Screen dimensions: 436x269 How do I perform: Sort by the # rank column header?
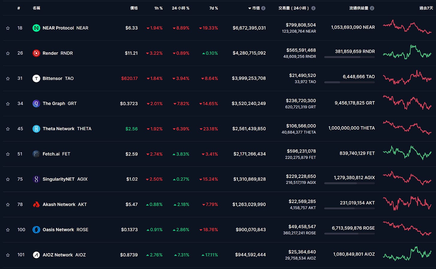pyautogui.click(x=19, y=8)
